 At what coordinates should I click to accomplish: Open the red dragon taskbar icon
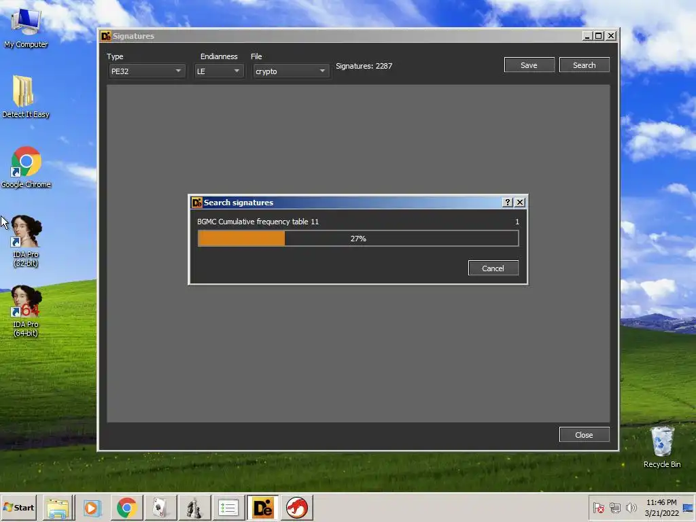point(296,508)
